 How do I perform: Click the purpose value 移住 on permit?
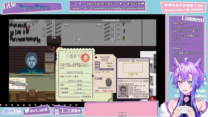(80, 85)
